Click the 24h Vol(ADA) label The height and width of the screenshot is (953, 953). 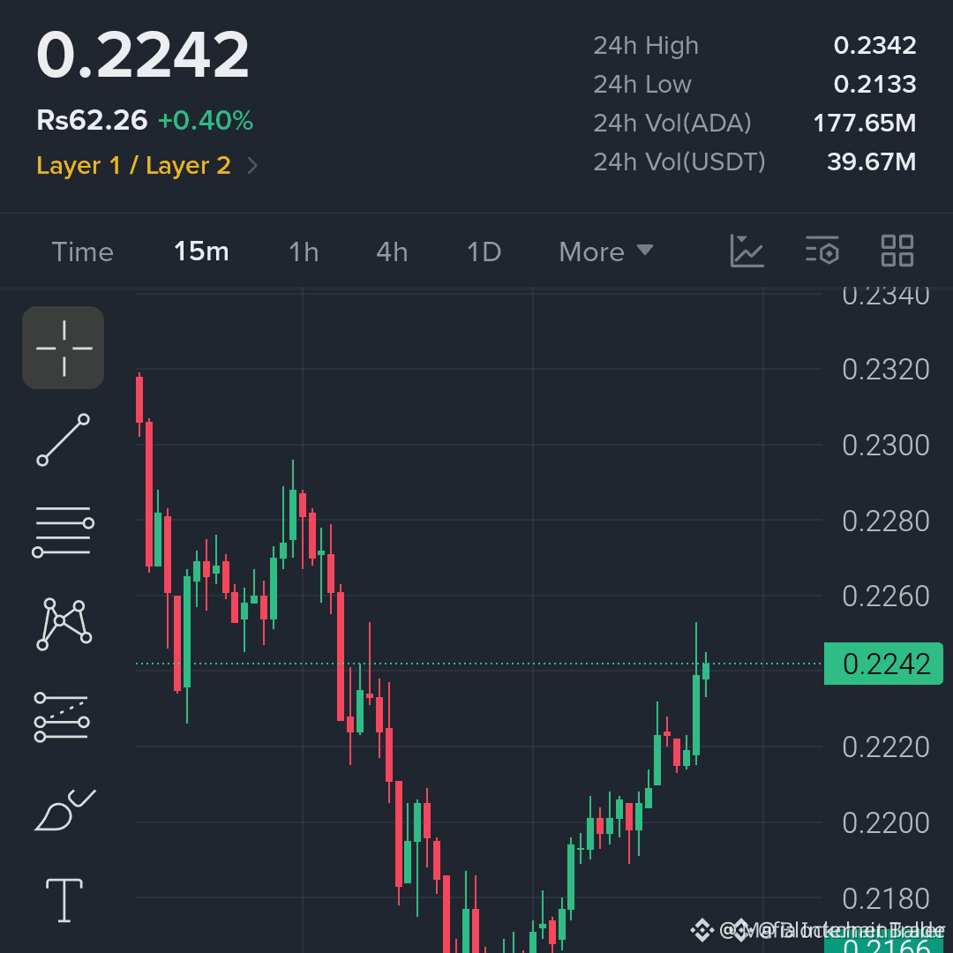tap(672, 124)
